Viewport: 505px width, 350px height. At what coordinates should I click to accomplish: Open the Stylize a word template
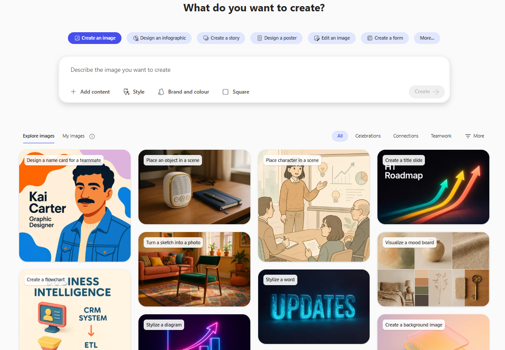(x=314, y=307)
